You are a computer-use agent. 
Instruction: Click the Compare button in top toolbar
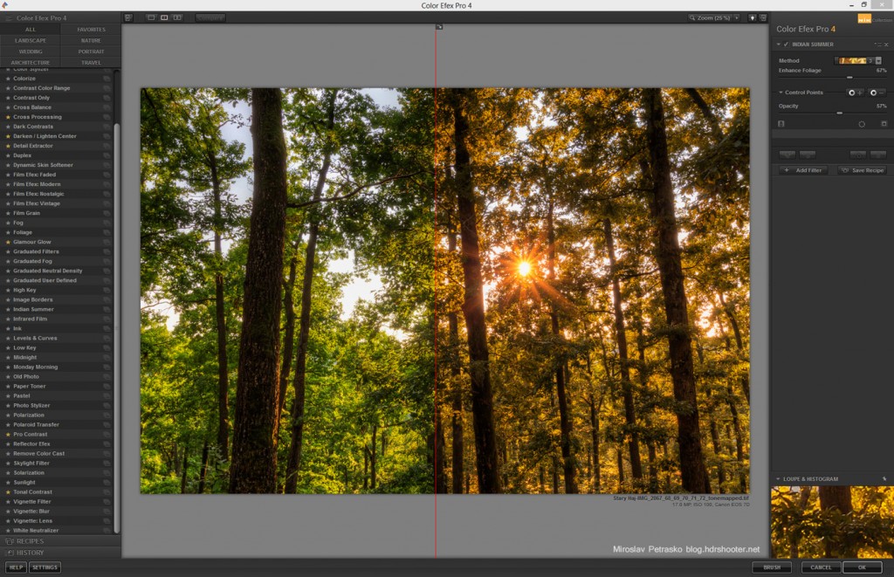coord(210,17)
